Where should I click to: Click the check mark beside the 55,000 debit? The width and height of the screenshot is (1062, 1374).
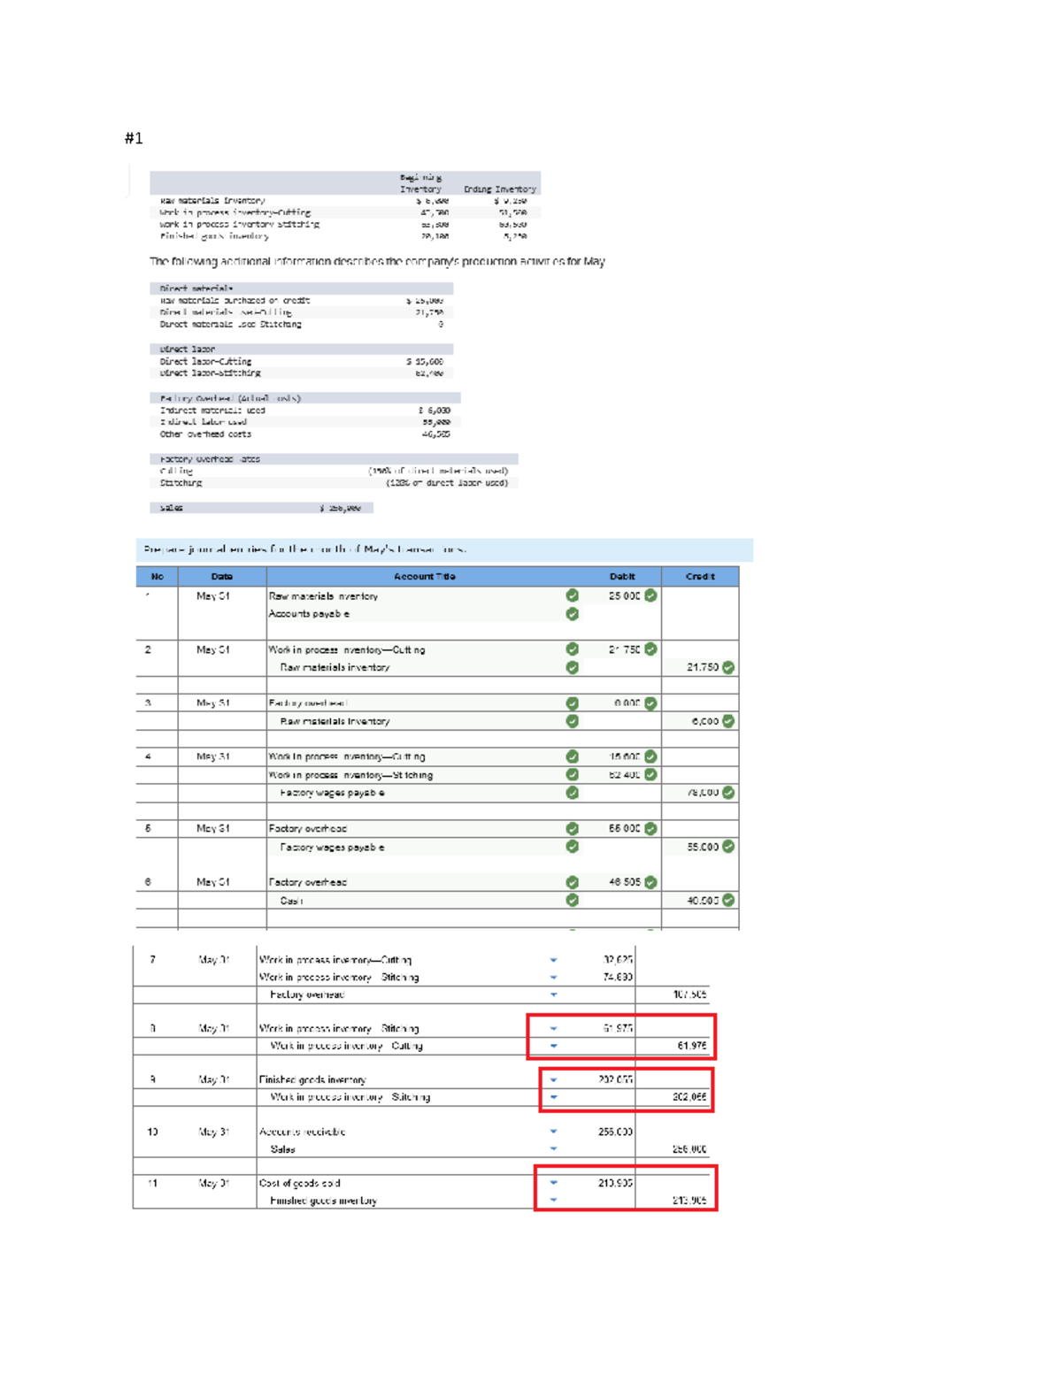[650, 829]
